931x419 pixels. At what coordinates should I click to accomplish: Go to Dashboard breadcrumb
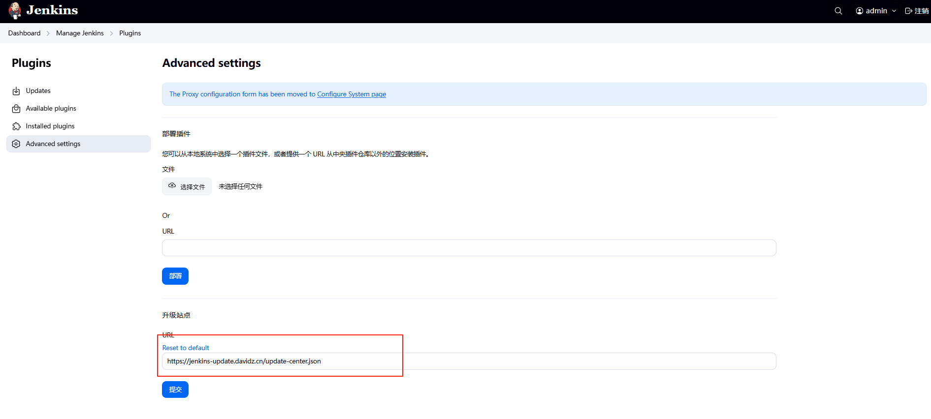click(x=24, y=33)
